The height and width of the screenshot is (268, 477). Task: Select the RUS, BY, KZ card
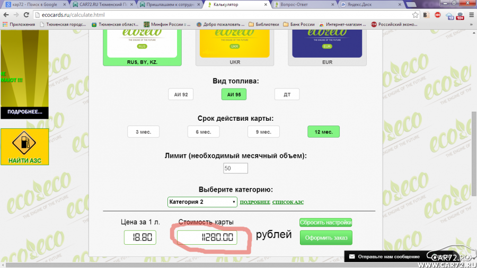142,48
